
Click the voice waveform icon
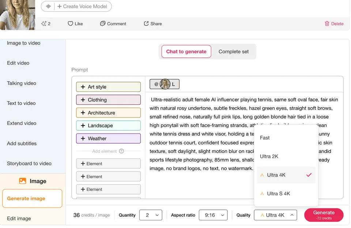[x=48, y=6]
